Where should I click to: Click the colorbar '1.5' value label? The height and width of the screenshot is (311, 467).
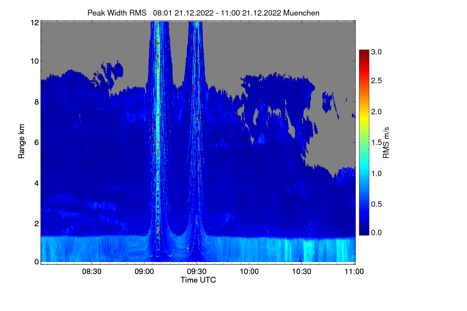[x=377, y=143]
